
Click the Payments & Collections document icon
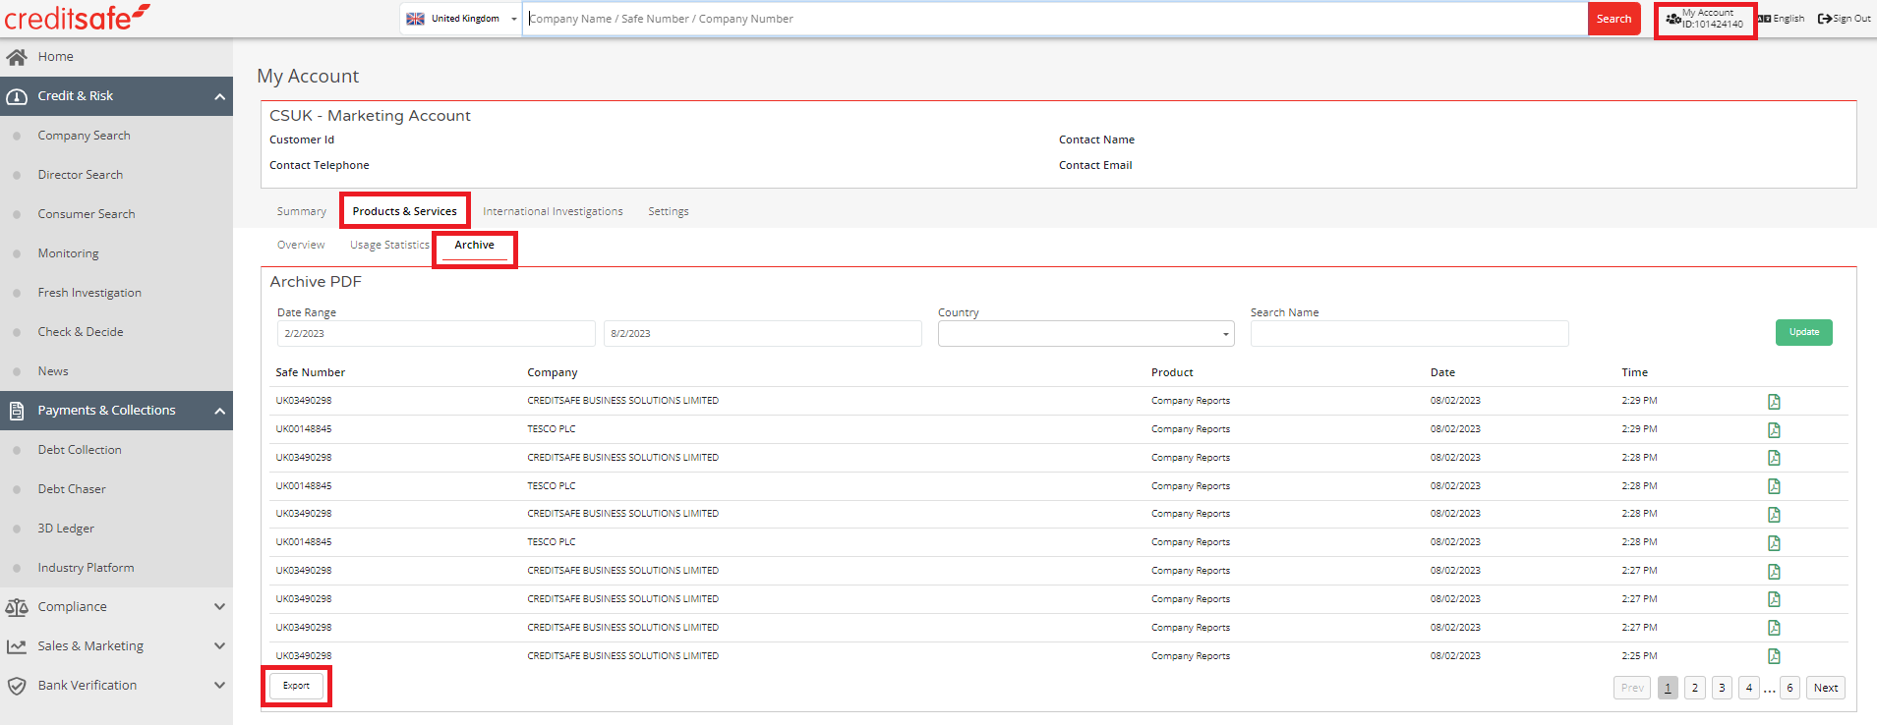point(17,411)
